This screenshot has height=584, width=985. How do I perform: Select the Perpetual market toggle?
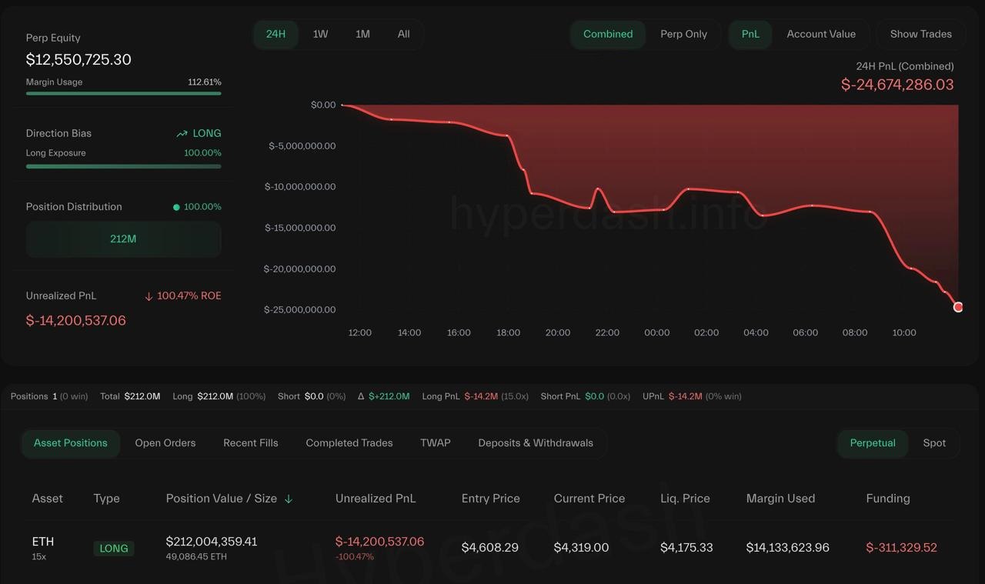coord(873,443)
